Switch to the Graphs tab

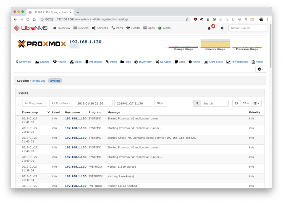pyautogui.click(x=42, y=62)
